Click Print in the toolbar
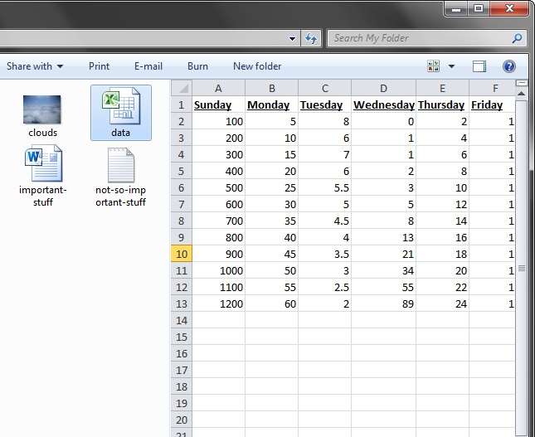This screenshot has width=535, height=437. click(99, 66)
